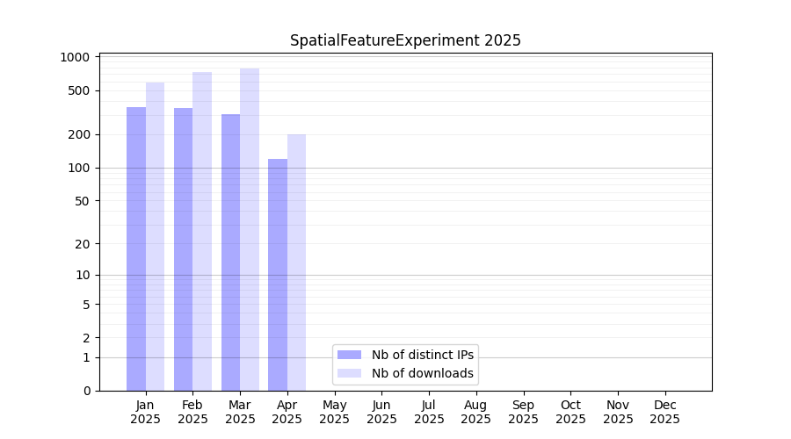This screenshot has height=439, width=791.
Task: Click the Nb of downloads legend swatch
Action: tap(349, 373)
